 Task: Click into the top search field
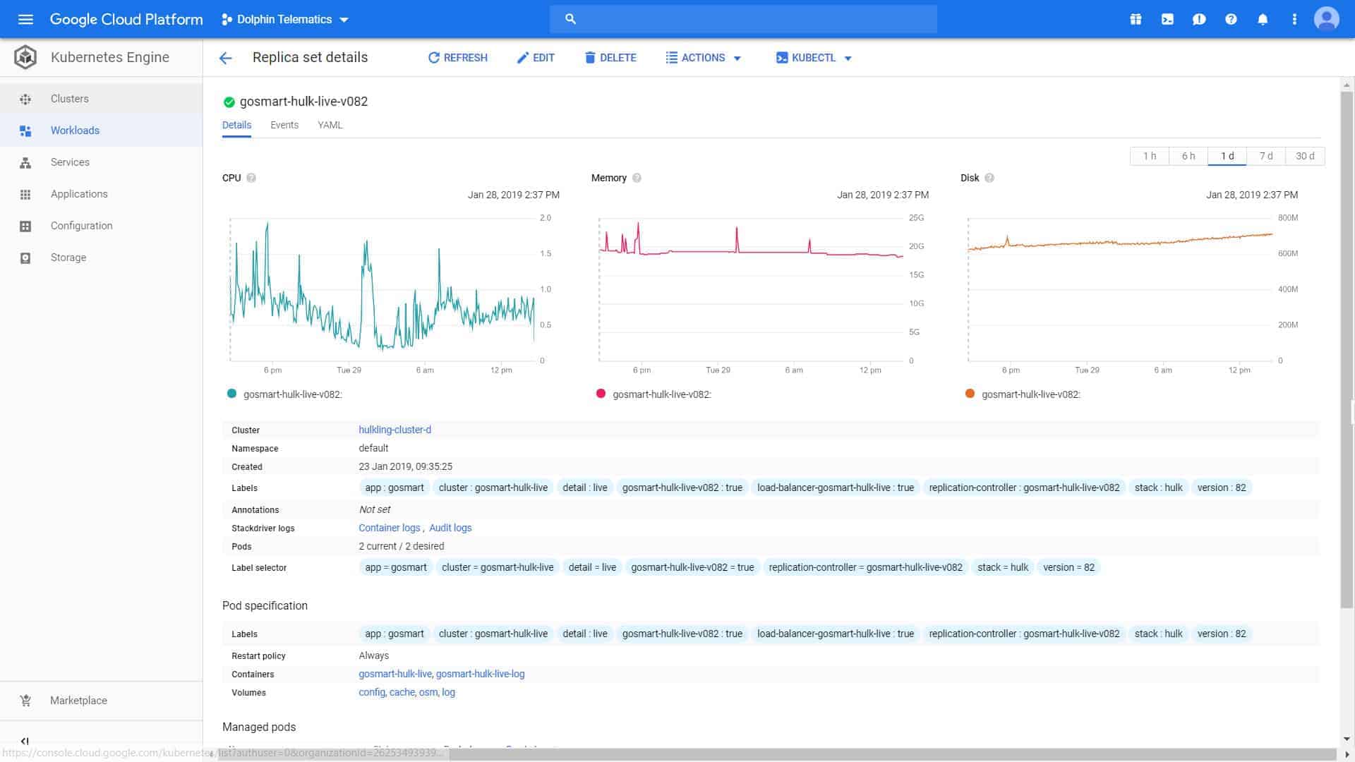[743, 19]
